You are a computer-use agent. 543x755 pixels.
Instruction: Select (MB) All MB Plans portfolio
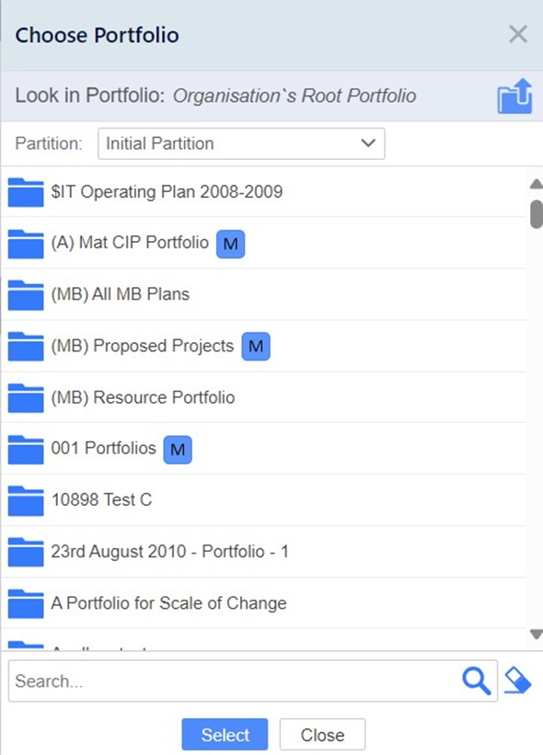(x=262, y=294)
